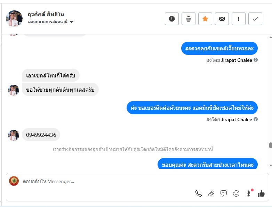Delete conversation using trash can icon
This screenshot has width=272, height=207.
click(x=189, y=19)
